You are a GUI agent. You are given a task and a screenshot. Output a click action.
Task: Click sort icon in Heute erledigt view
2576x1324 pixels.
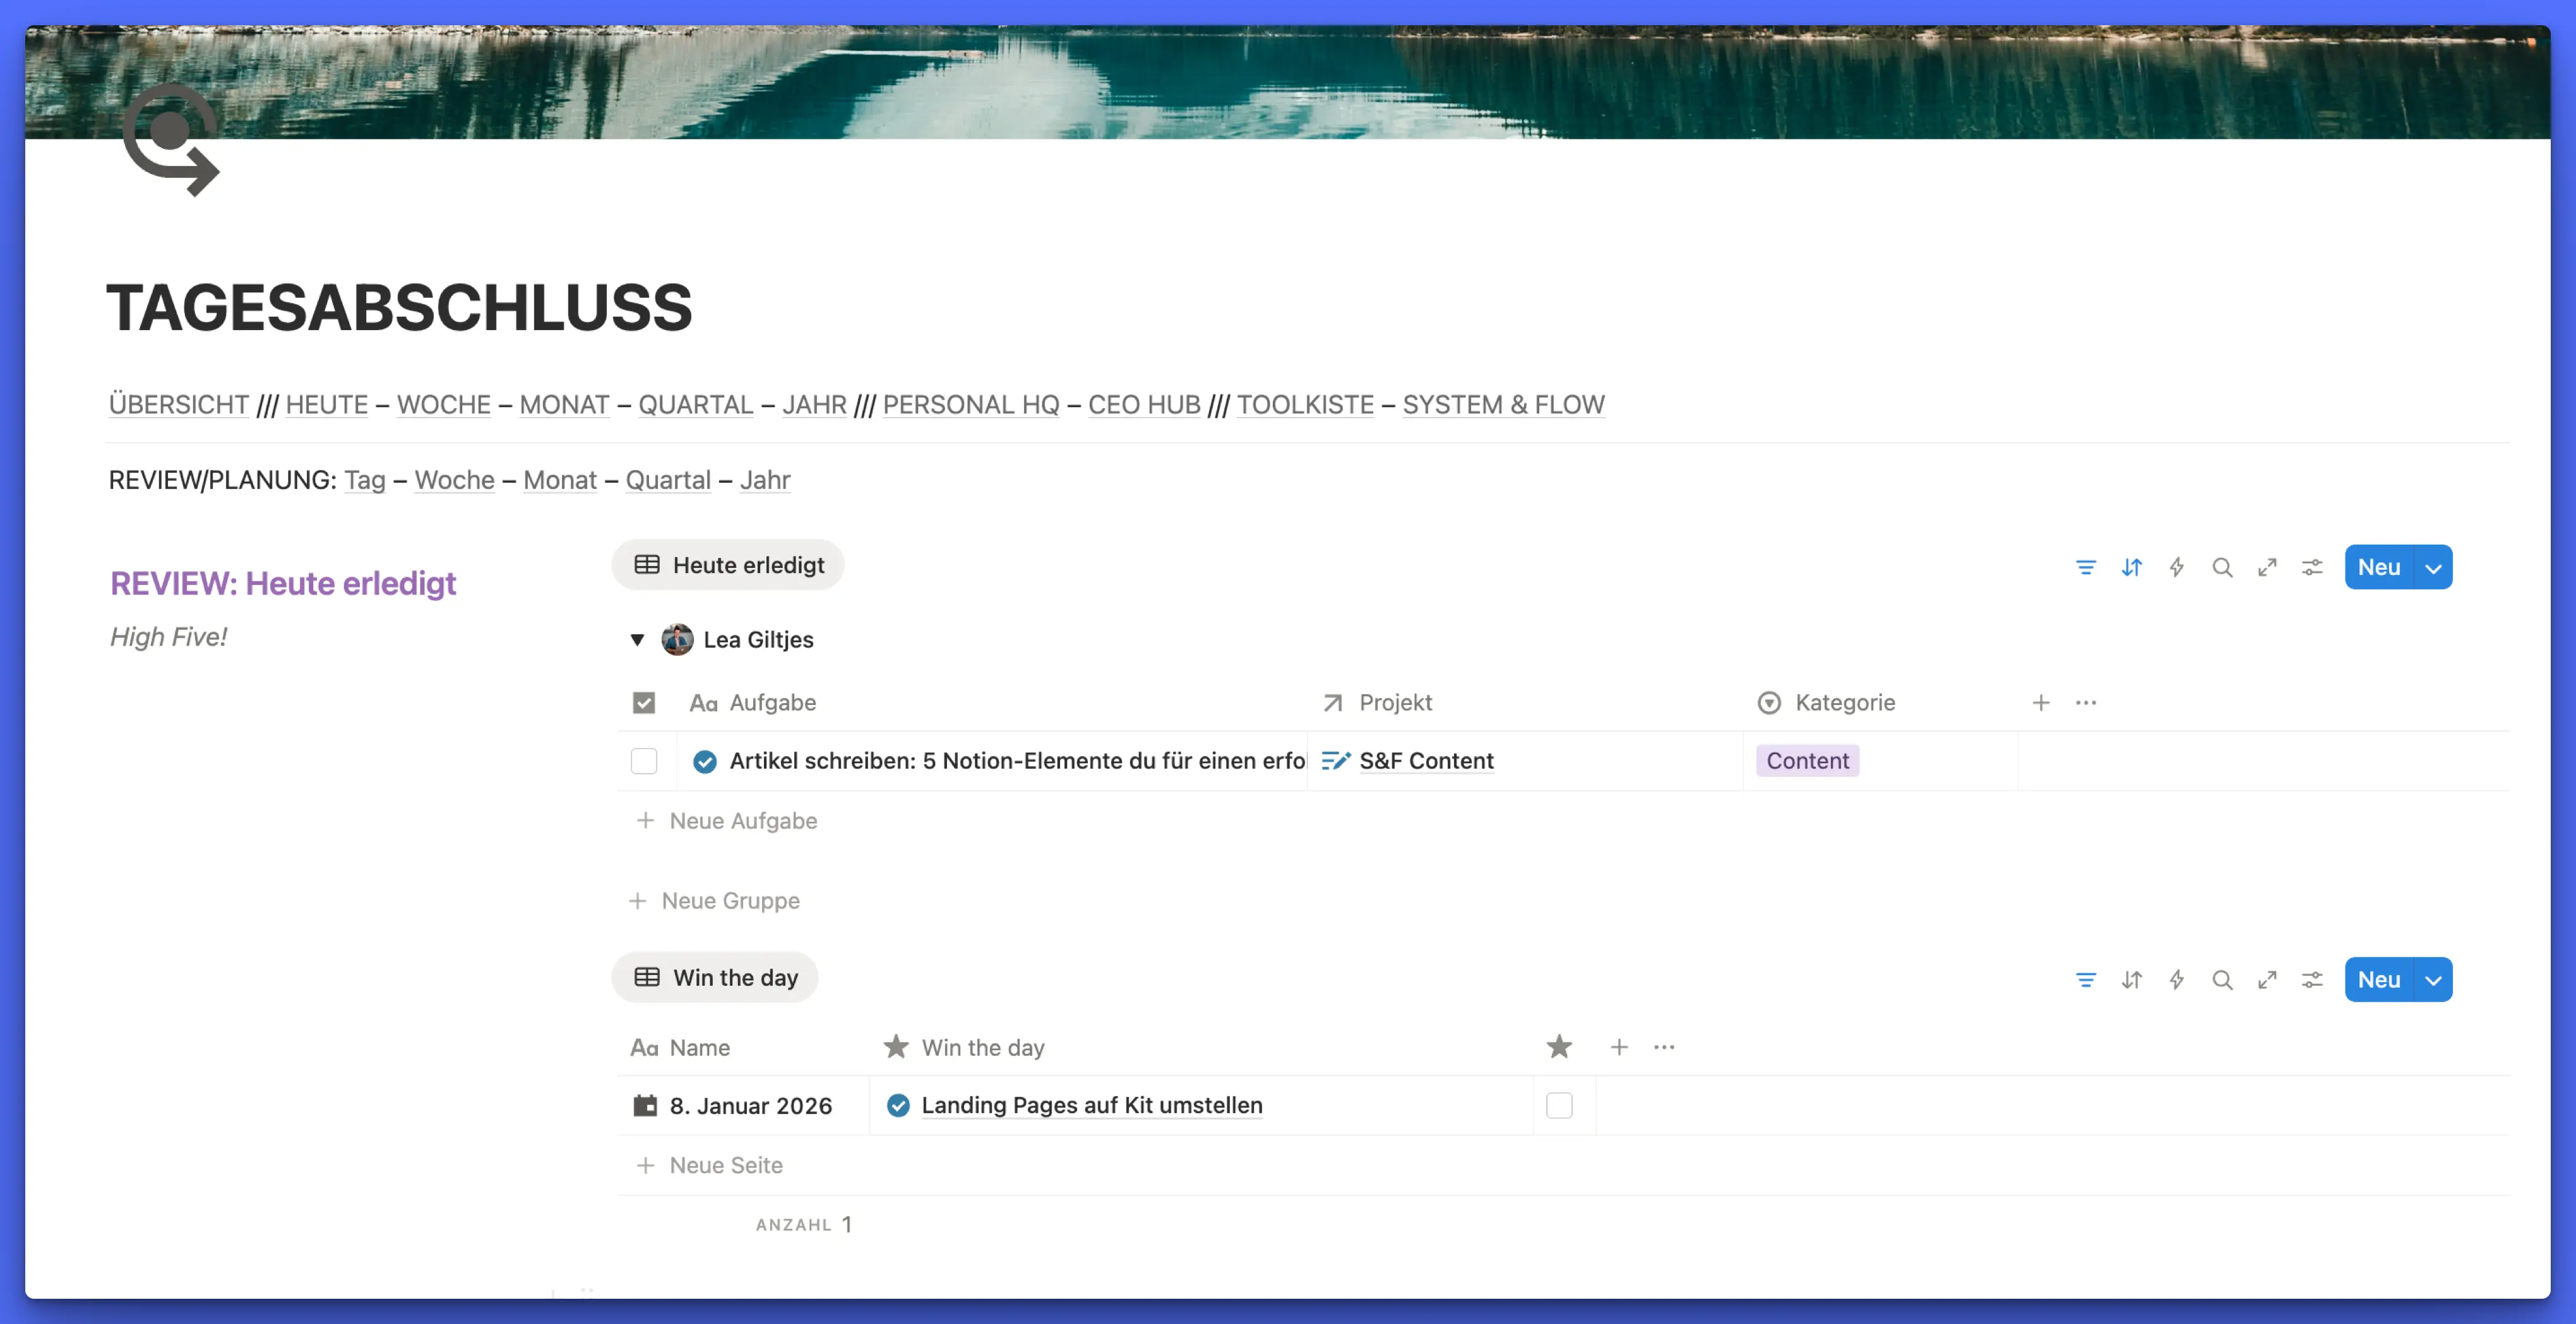point(2131,567)
